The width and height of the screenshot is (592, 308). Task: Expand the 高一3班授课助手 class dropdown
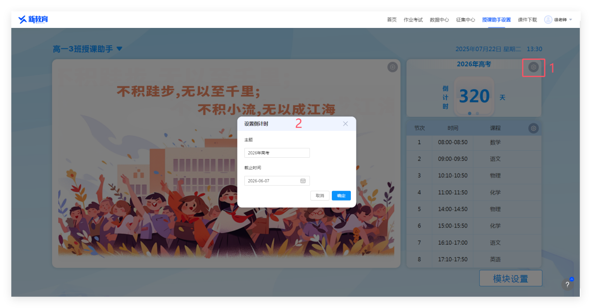click(119, 49)
